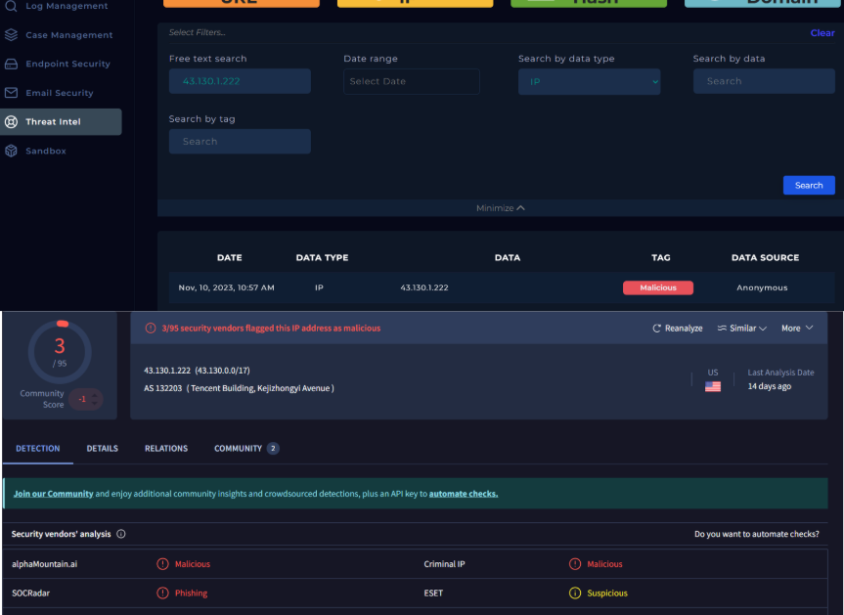Click the alphaMountain.ai malicious warning icon
This screenshot has width=844, height=615.
(162, 564)
